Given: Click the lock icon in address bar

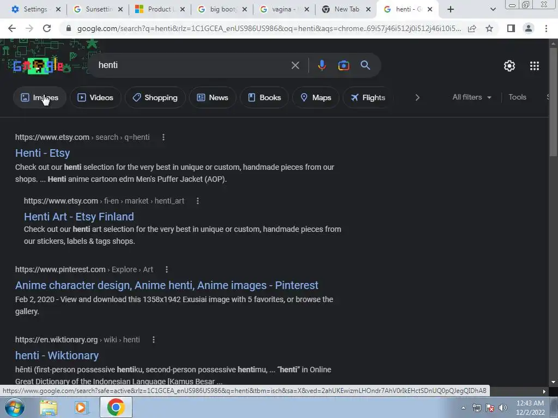Looking at the screenshot, I should 69,28.
